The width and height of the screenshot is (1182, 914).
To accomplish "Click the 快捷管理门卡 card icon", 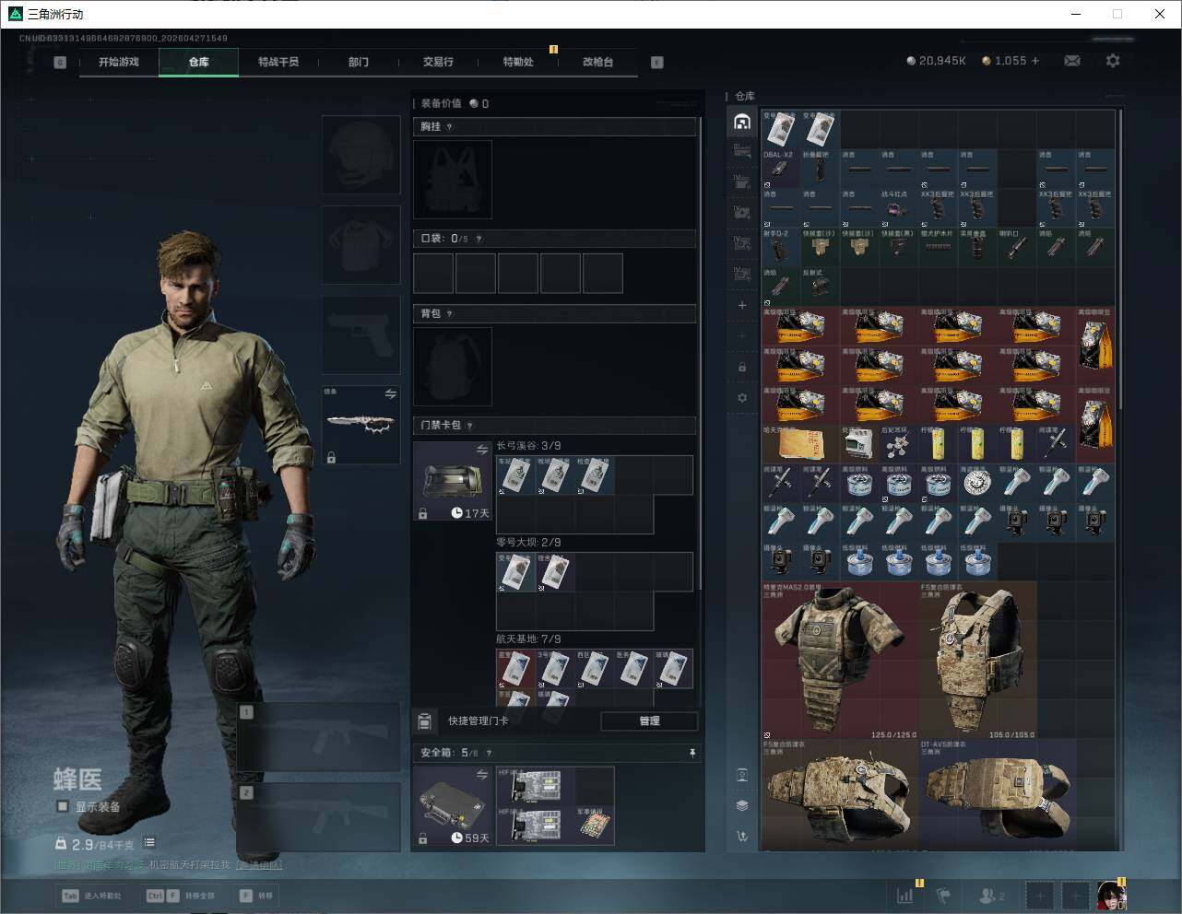I will click(425, 721).
